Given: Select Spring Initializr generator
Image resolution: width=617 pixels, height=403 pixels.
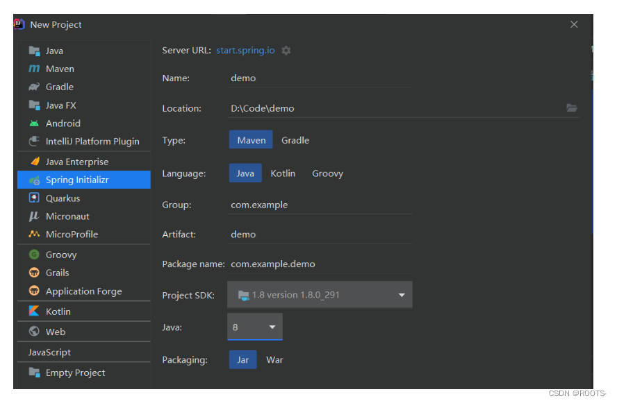Looking at the screenshot, I should [84, 180].
